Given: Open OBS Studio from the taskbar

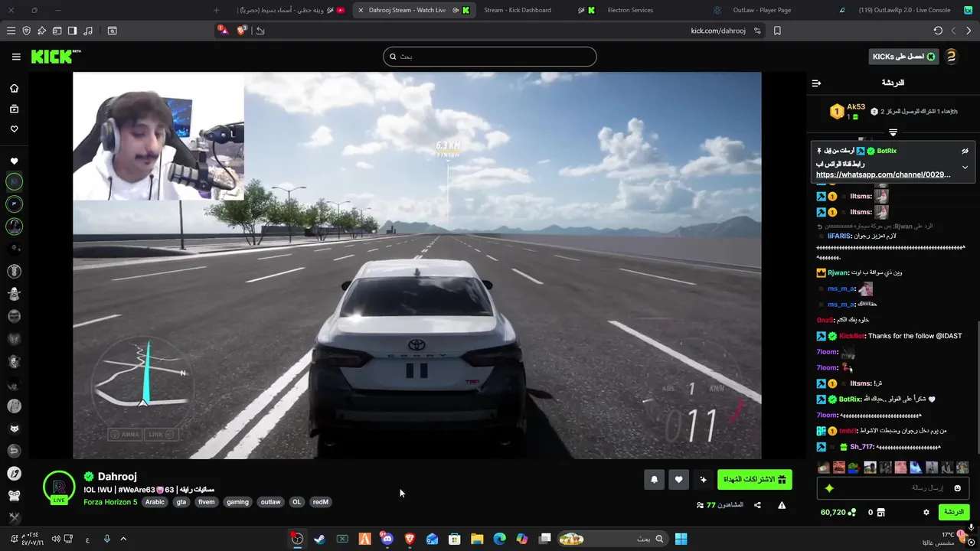Looking at the screenshot, I should coord(297,539).
